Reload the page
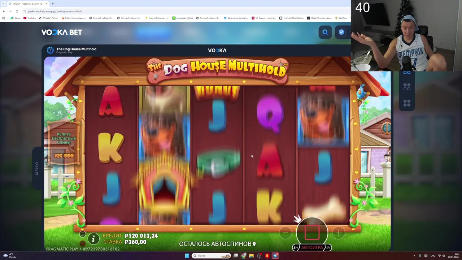 17,11
